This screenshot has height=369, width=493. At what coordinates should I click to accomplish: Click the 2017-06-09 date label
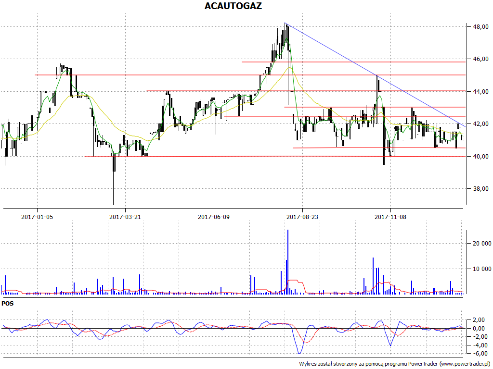click(214, 217)
